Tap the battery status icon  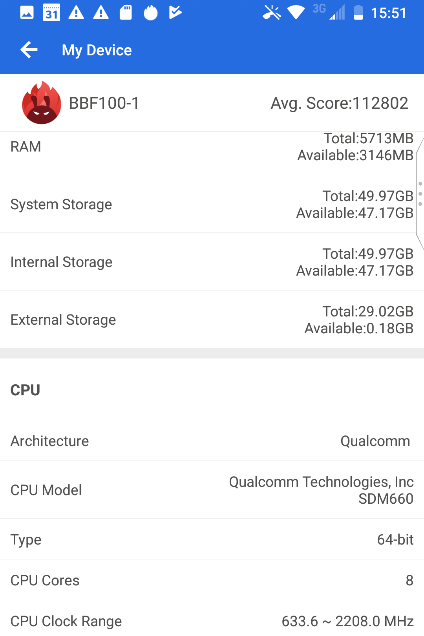pos(358,13)
